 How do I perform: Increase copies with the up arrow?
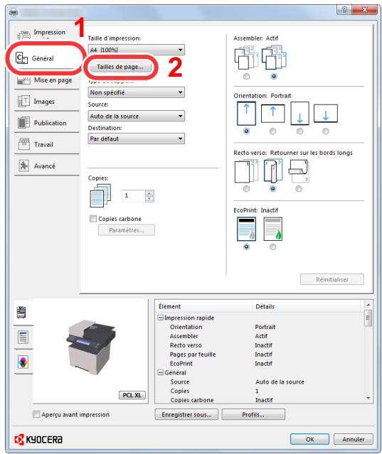(x=149, y=193)
